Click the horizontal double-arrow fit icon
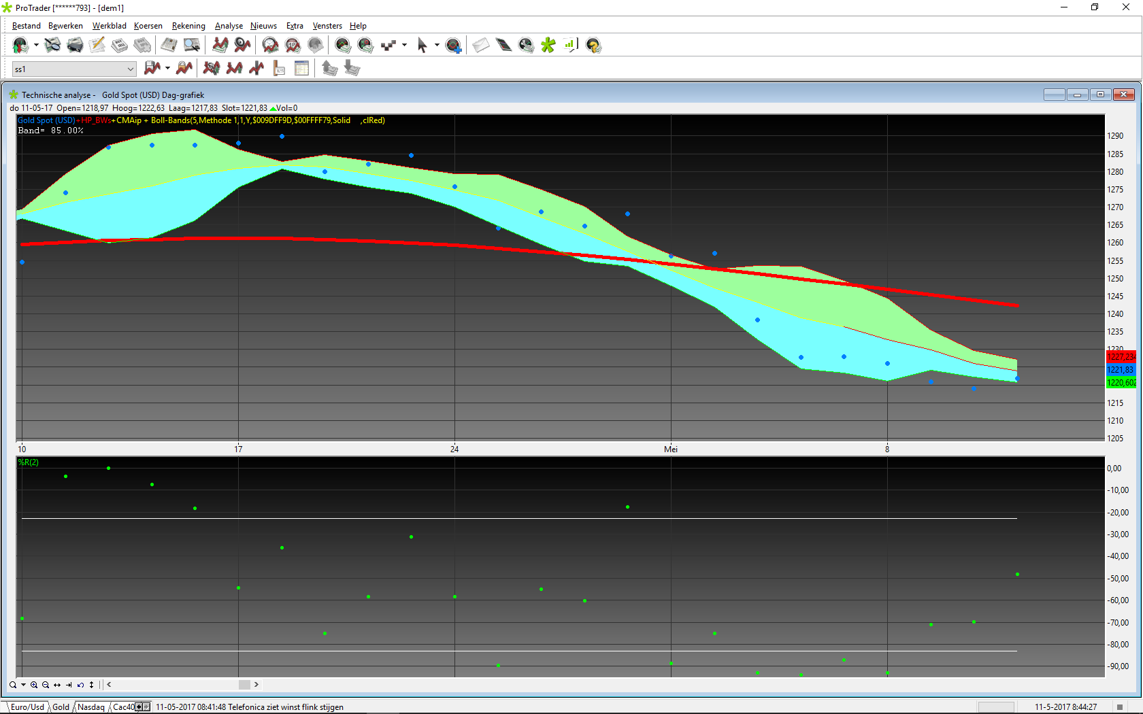 click(x=57, y=685)
